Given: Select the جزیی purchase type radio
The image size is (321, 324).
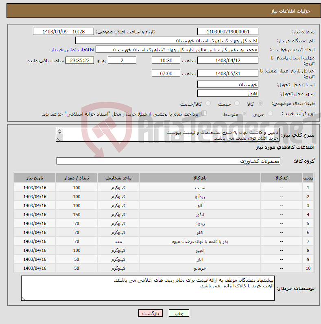Looking at the screenshot, I should pyautogui.click(x=270, y=113).
